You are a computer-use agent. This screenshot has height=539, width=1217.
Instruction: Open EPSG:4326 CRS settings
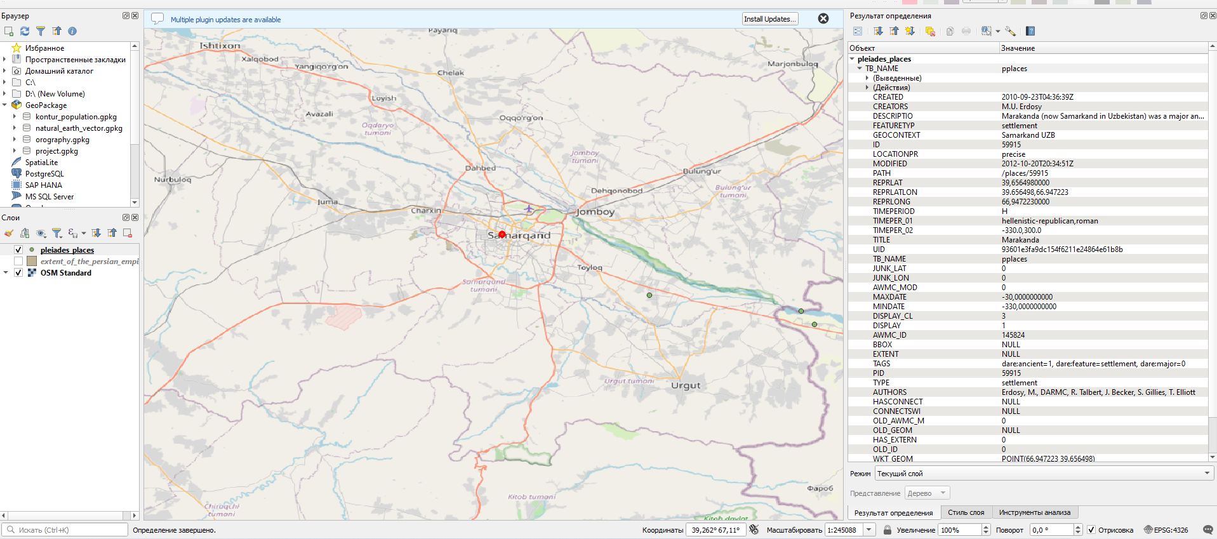point(1166,530)
